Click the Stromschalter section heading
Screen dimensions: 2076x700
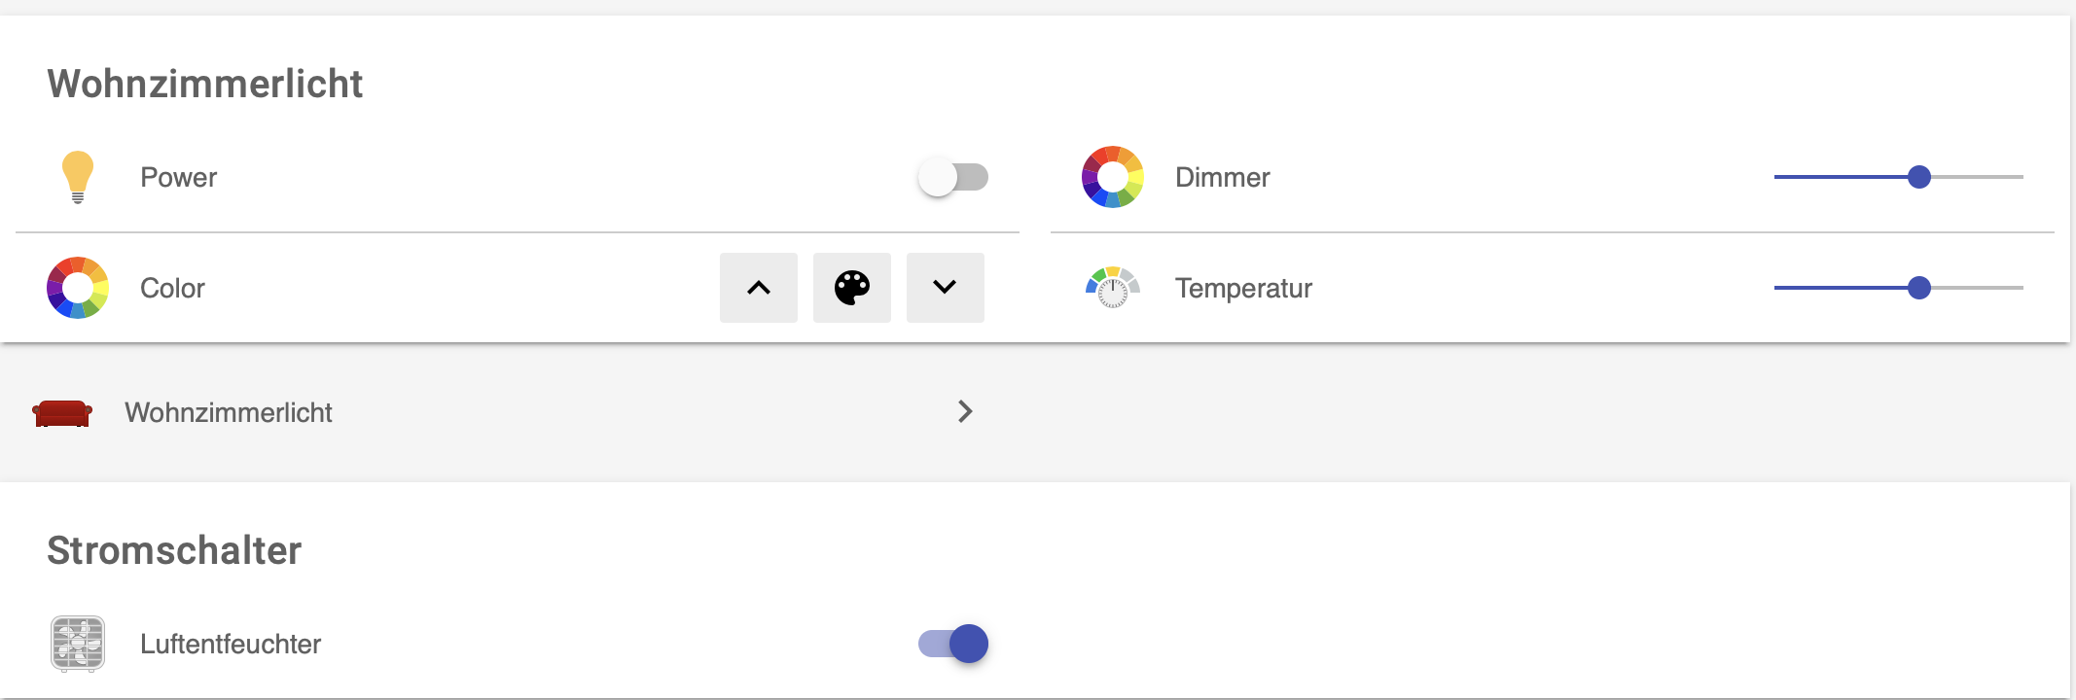pyautogui.click(x=175, y=550)
